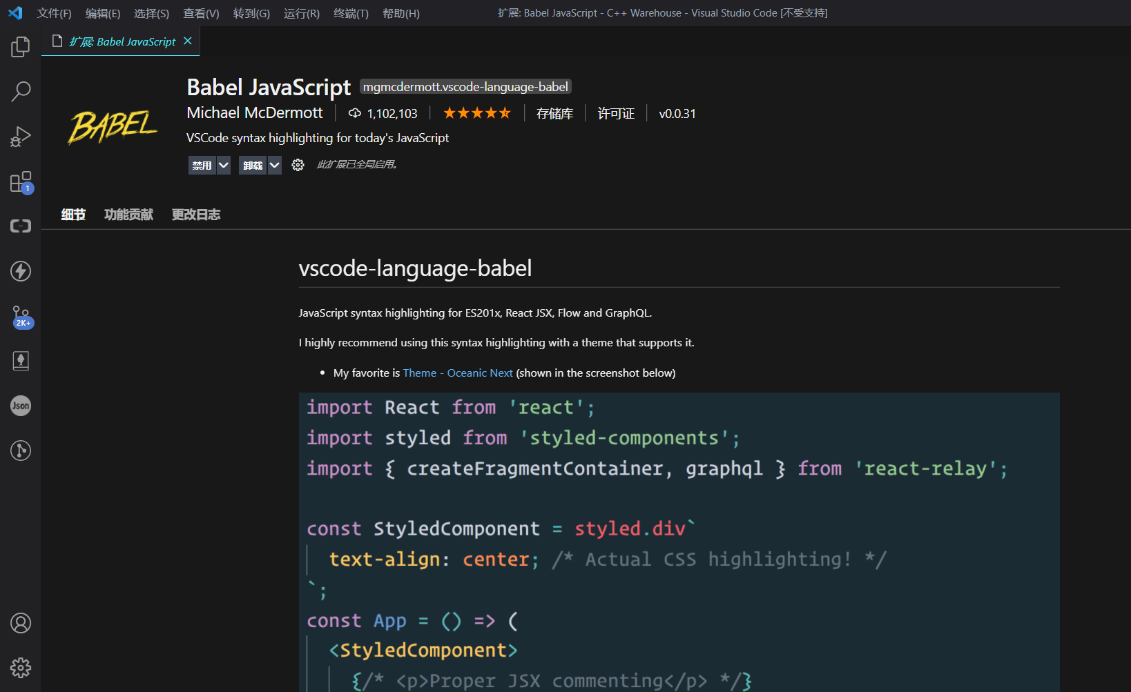This screenshot has height=692, width=1131.
Task: Click the 禁用 disable button
Action: pyautogui.click(x=202, y=165)
